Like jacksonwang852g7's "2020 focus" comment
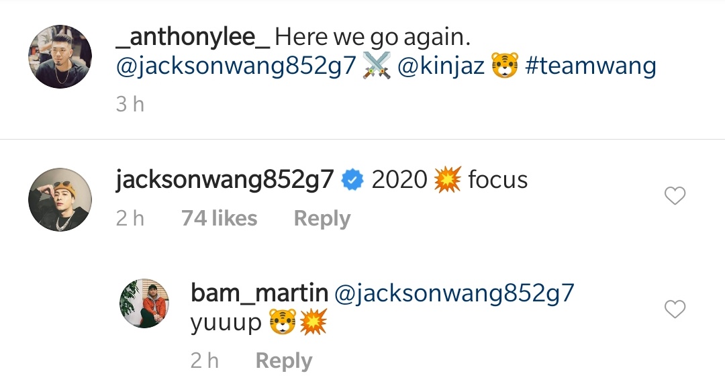Viewport: 725px width, 392px height. click(675, 195)
